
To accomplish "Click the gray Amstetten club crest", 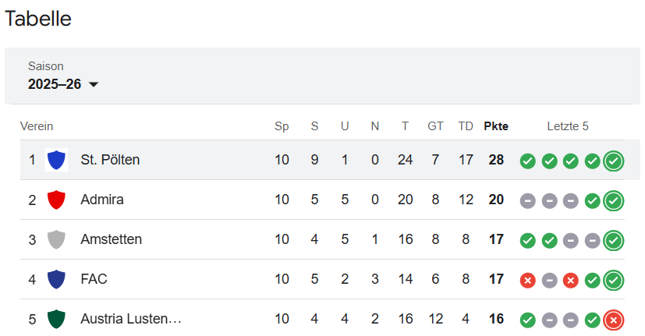I will [56, 239].
